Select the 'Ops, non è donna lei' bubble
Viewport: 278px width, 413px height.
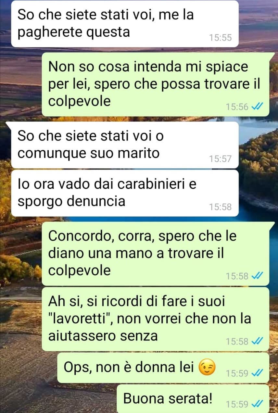coord(163,368)
